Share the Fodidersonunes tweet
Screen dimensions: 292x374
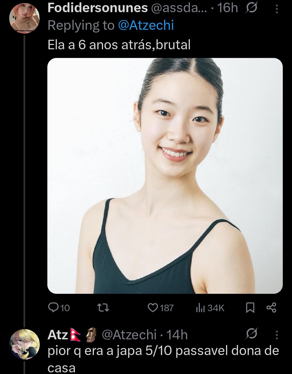coord(271,308)
